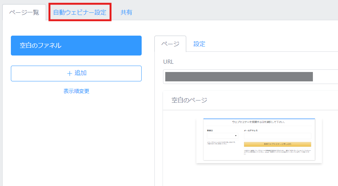Click the yellow webinar signup button

[x=277, y=144]
